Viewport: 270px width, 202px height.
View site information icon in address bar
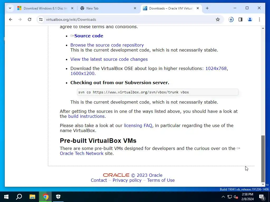pos(41,19)
